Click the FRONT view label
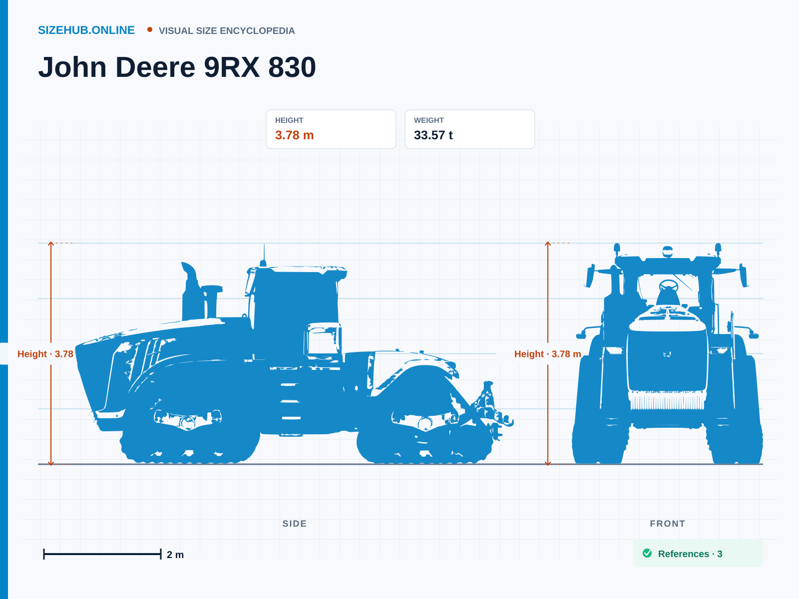The width and height of the screenshot is (799, 599). point(668,524)
